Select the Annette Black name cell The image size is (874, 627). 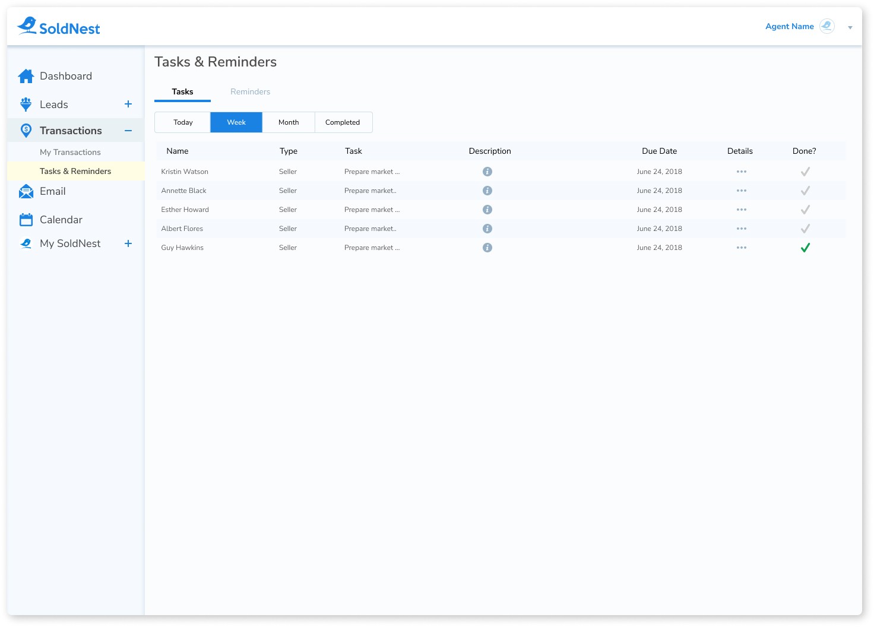(184, 191)
